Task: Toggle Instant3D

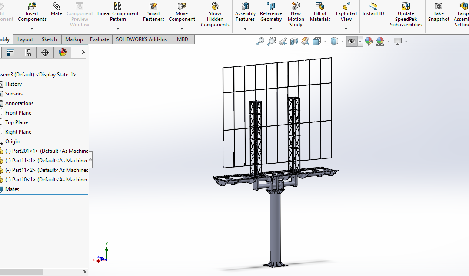Action: (373, 9)
